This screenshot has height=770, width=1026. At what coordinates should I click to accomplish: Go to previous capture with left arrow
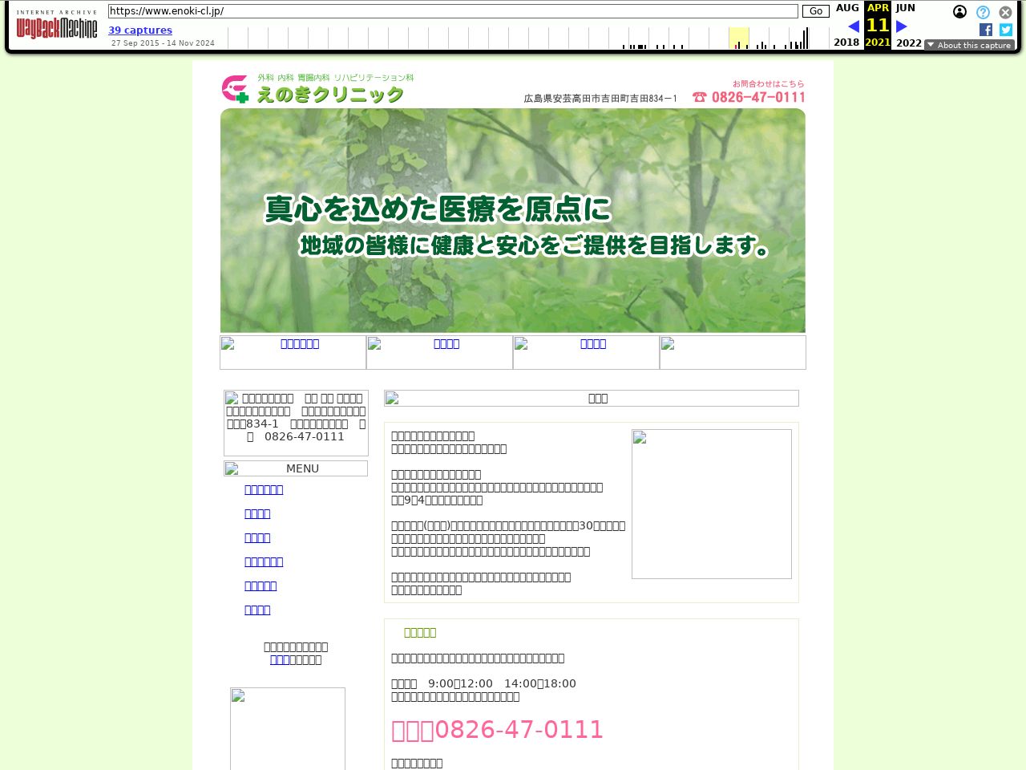coord(853,26)
